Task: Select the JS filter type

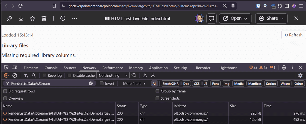Action: (x=206, y=84)
